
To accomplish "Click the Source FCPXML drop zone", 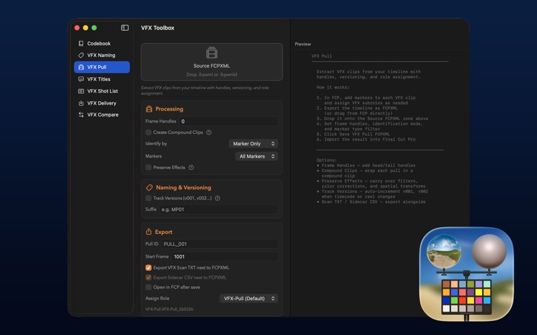I will pyautogui.click(x=211, y=62).
